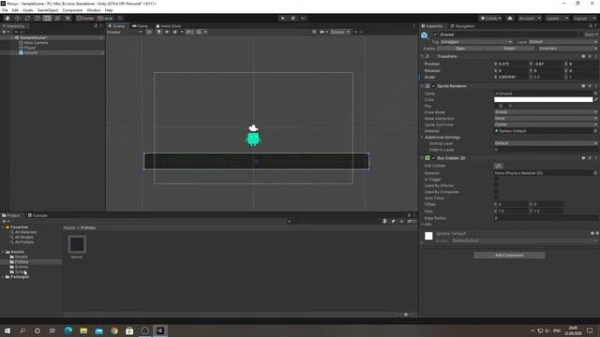Use the eyedropper next to Color field
Screen dimensions: 600x337
pyautogui.click(x=596, y=100)
